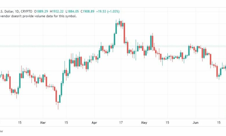Click the large red candle after April peak

coord(124,32)
